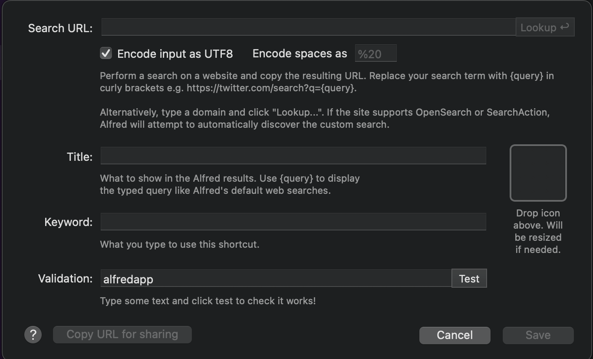Screen dimensions: 593x359
Task: Click the "Title:" label
Action: pos(80,157)
